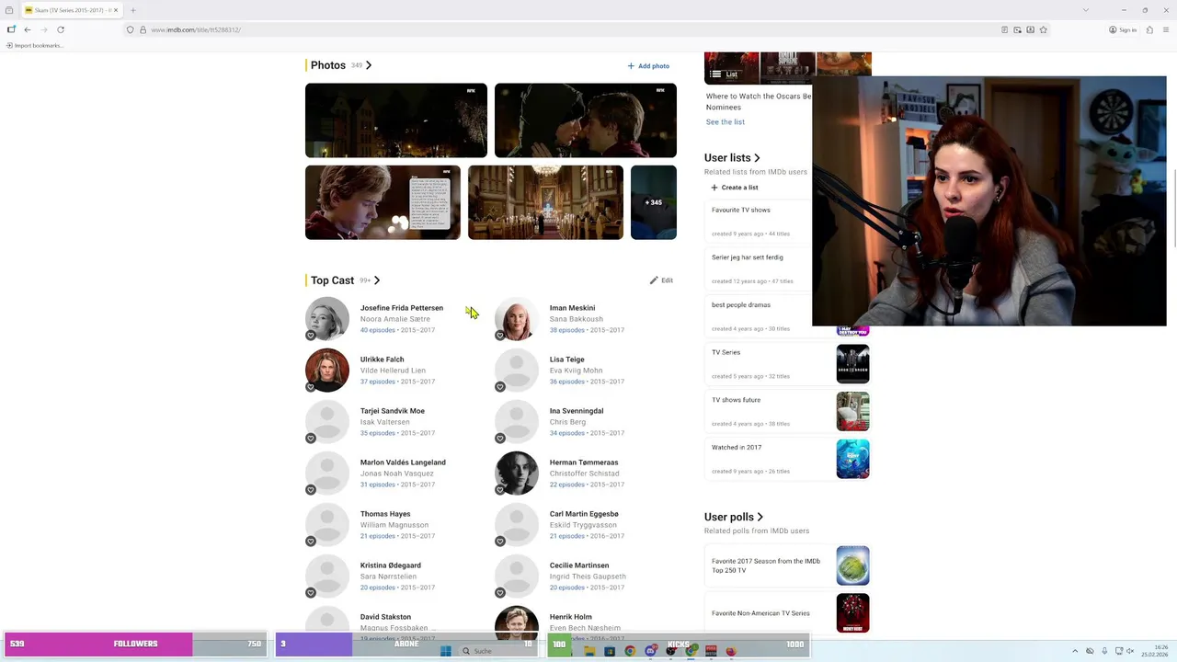Toggle reader view in the address bar
Image resolution: width=1177 pixels, height=662 pixels.
point(1004,29)
